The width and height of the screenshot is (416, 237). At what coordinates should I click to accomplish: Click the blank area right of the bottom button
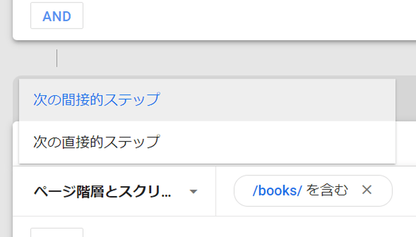click(x=231, y=229)
